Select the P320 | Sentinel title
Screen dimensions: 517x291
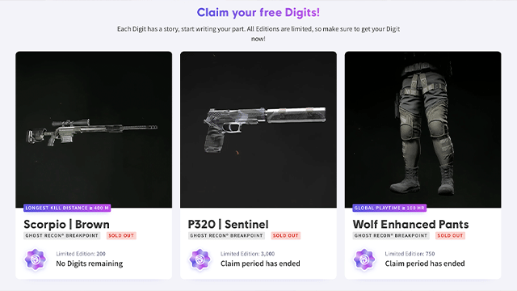[228, 225]
